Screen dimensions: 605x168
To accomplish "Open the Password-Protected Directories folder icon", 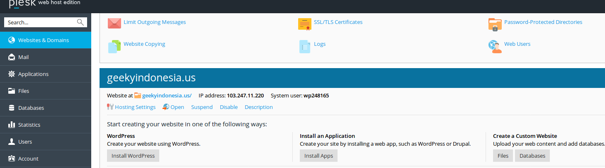I will pyautogui.click(x=495, y=24).
